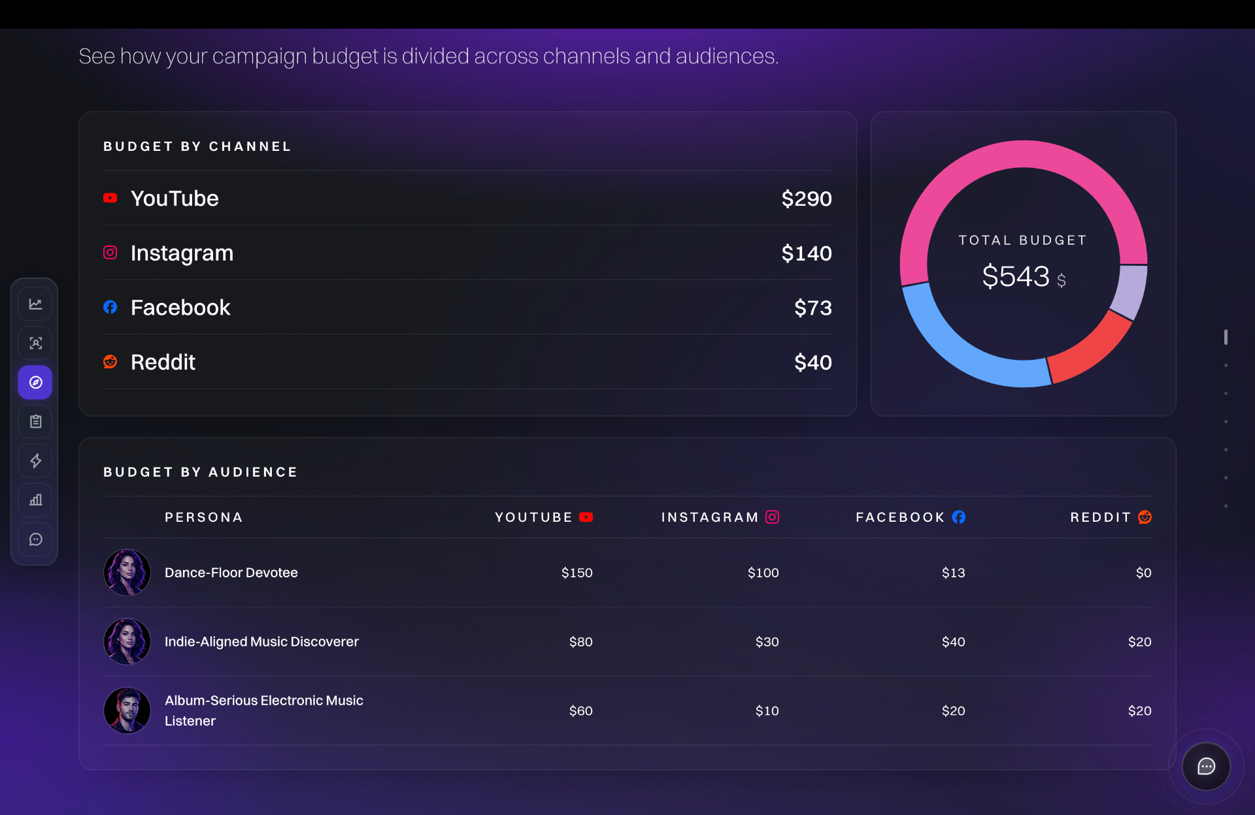Open the chat bubble sidebar icon

(x=35, y=539)
